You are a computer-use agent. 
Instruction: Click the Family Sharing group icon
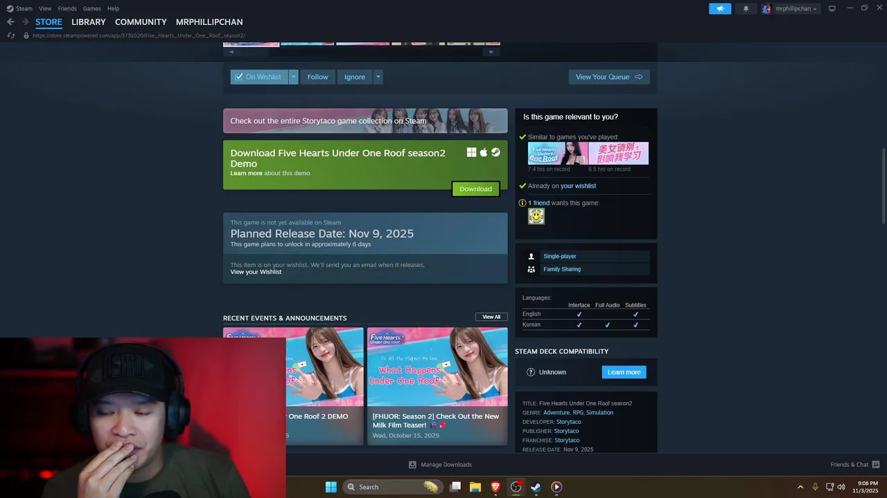[x=531, y=269]
